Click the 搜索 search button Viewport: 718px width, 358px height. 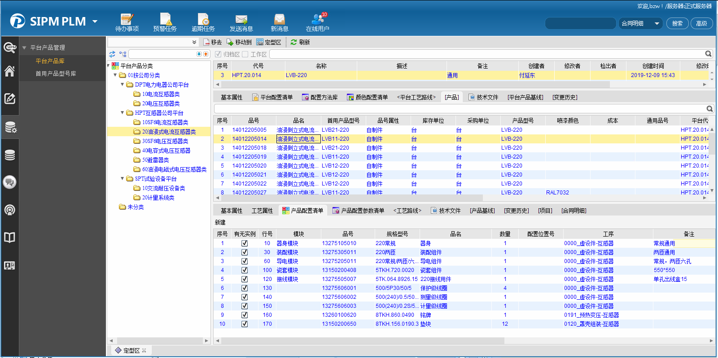point(677,23)
